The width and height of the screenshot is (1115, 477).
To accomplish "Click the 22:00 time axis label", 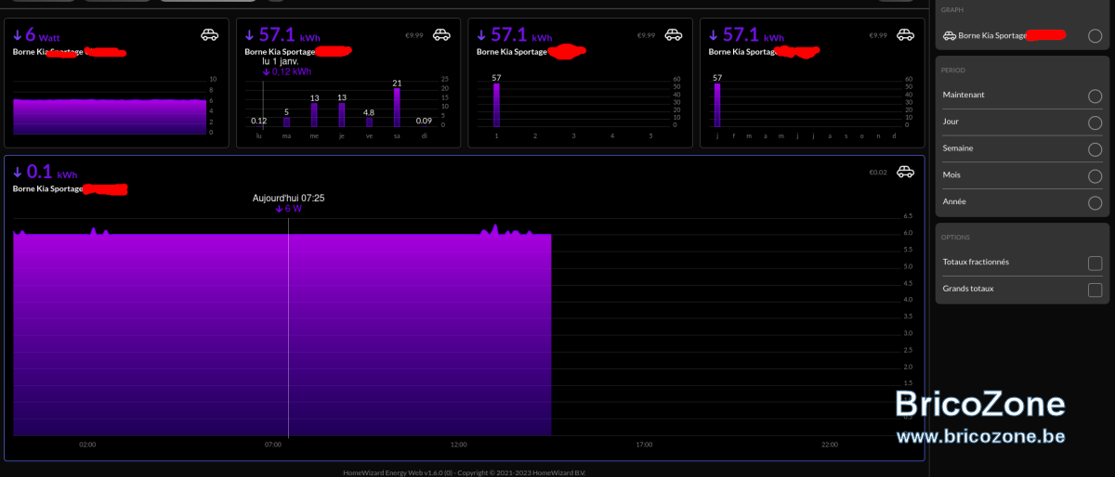I will (x=830, y=445).
